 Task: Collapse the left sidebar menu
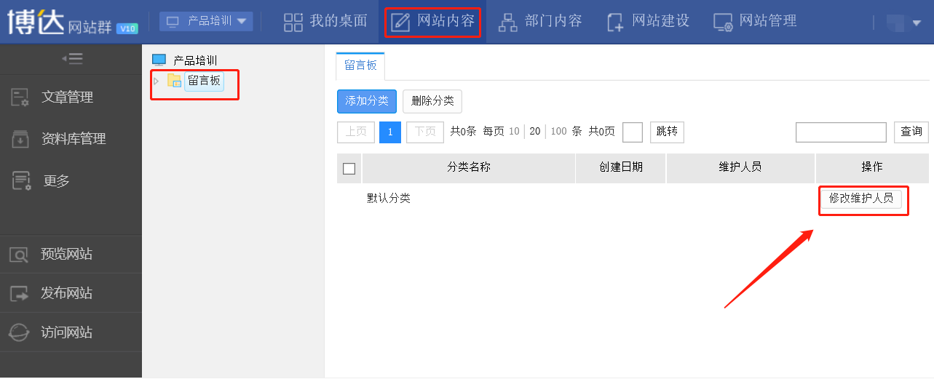tap(71, 59)
